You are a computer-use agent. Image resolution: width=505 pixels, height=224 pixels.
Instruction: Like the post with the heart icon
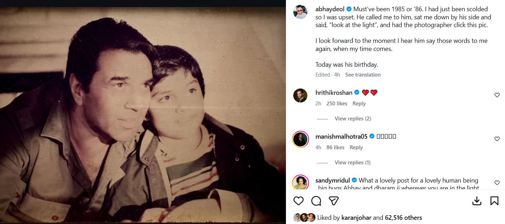298,200
